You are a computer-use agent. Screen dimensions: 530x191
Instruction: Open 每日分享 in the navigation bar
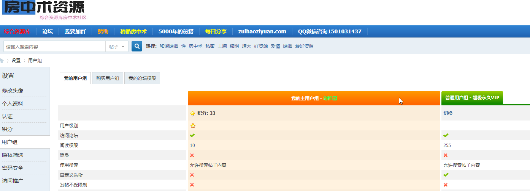(216, 31)
